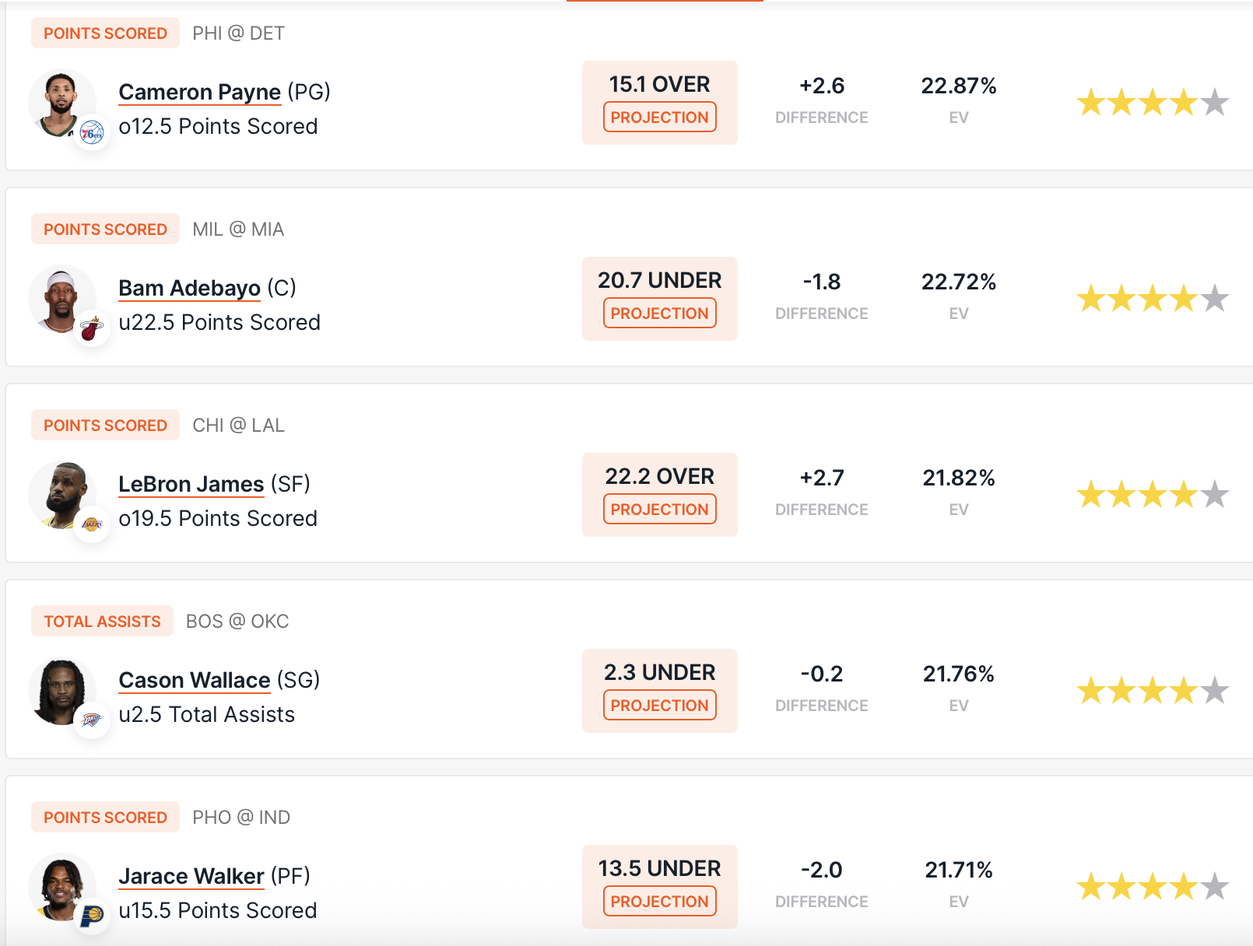Viewport: 1253px width, 946px height.
Task: Click Cameron Payne's star rating
Action: click(x=1152, y=103)
